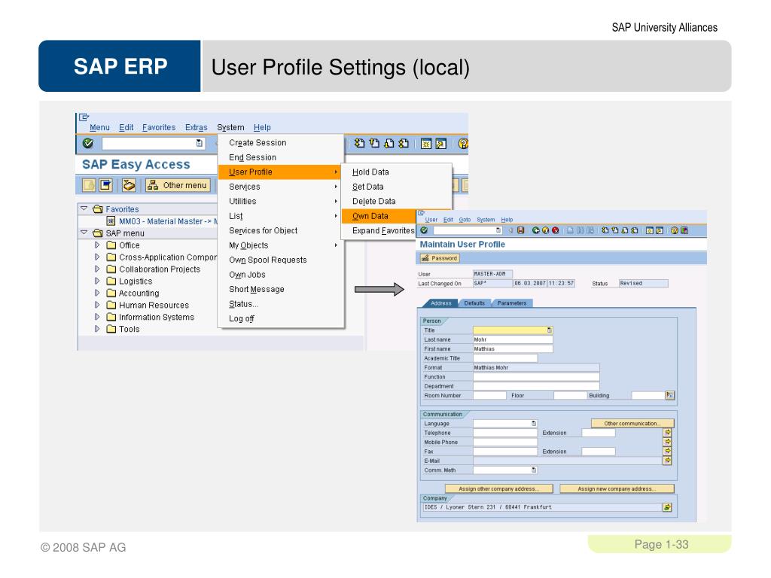Expand the Office folder
Screen dimensions: 771x578
[x=97, y=245]
